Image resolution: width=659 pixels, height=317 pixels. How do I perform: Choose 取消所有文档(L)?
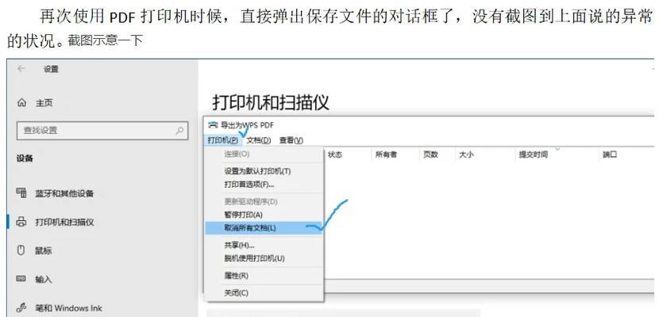tap(264, 228)
